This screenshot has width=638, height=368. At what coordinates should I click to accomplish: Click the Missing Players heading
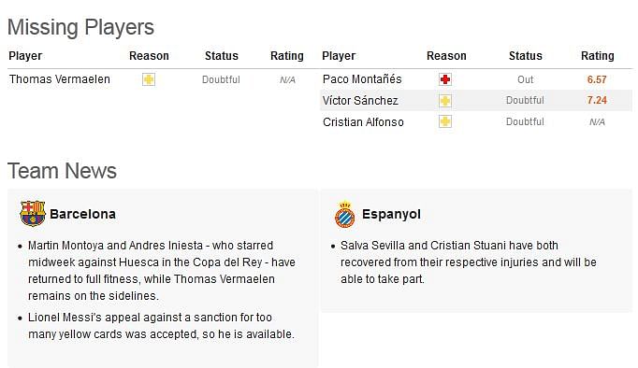coord(80,28)
